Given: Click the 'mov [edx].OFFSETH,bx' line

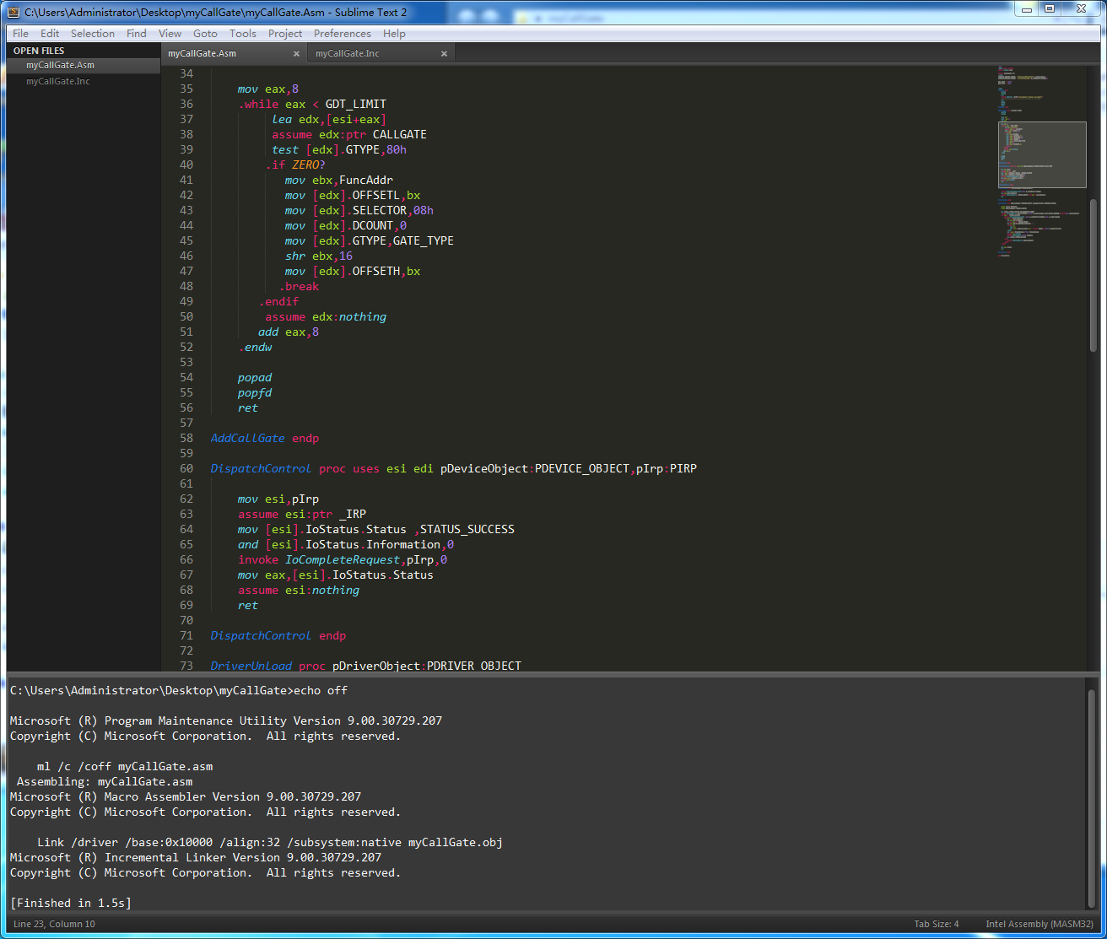Looking at the screenshot, I should point(353,272).
